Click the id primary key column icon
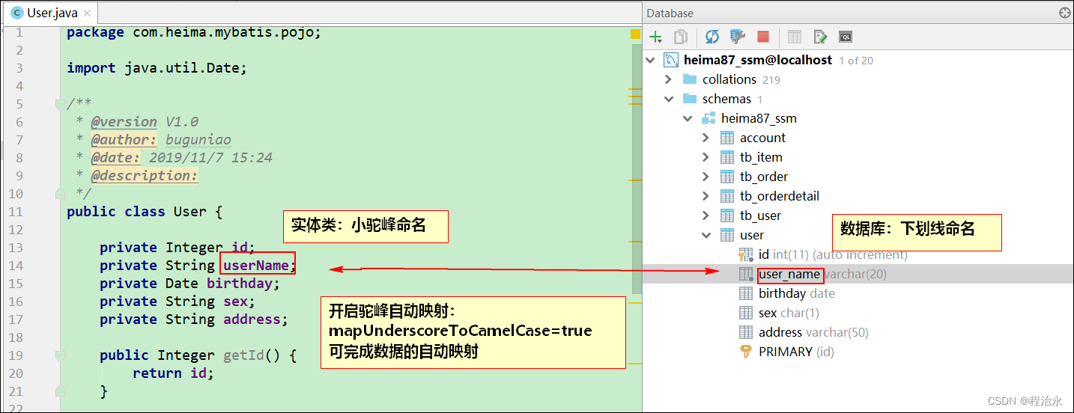1074x413 pixels. point(746,255)
